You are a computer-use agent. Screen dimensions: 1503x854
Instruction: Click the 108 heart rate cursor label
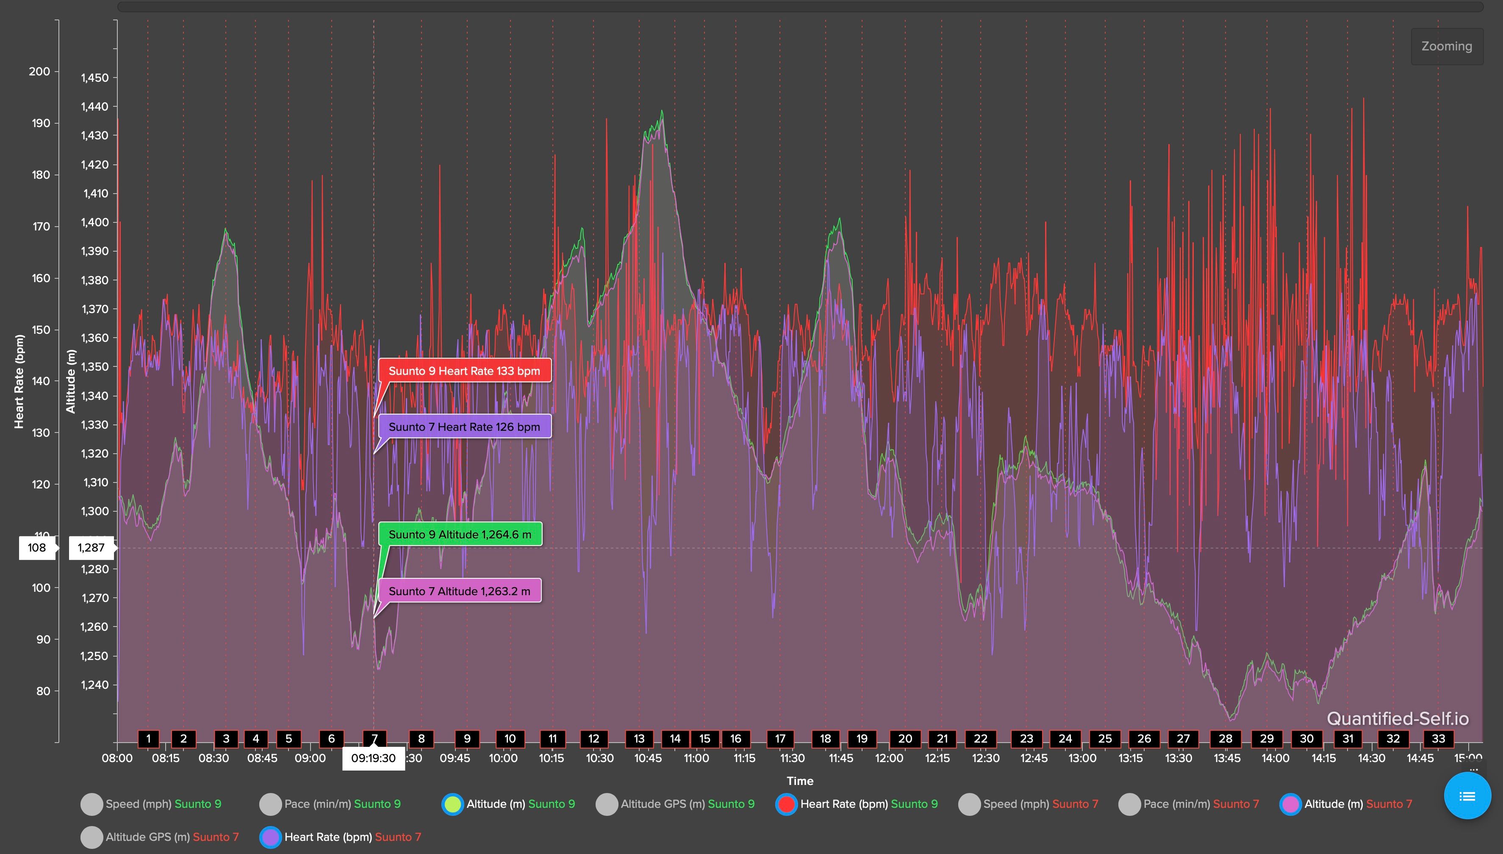[x=37, y=548]
